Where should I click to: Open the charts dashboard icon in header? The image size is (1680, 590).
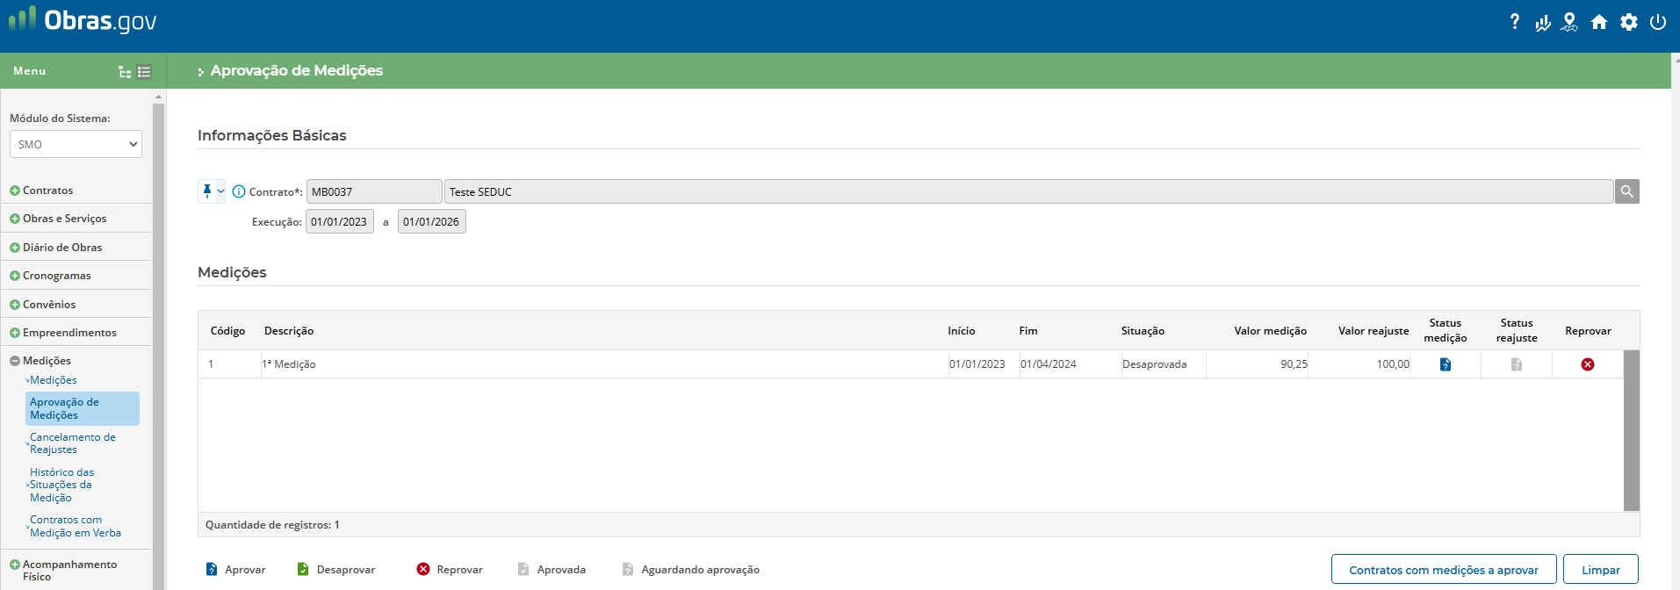(1542, 23)
